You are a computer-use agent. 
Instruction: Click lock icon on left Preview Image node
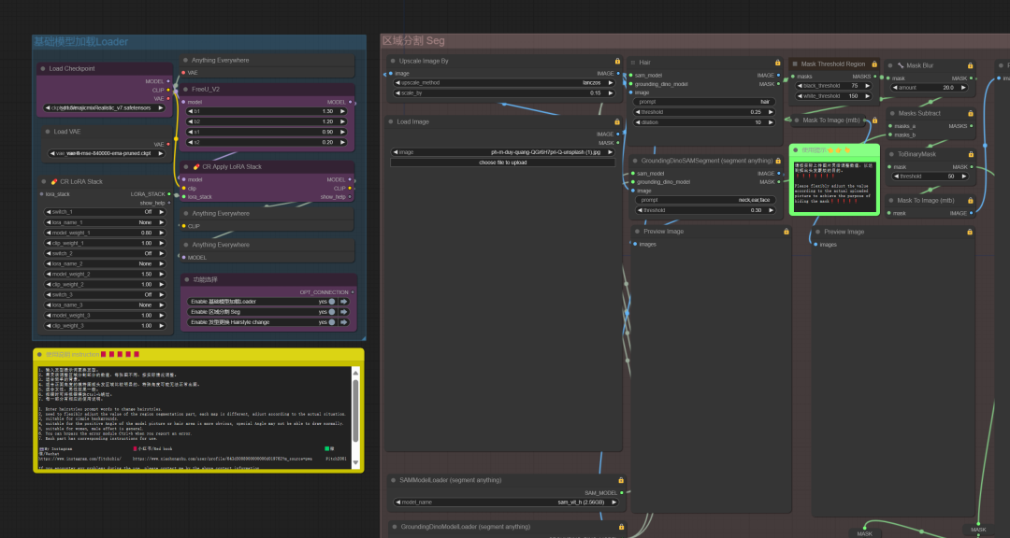[786, 232]
